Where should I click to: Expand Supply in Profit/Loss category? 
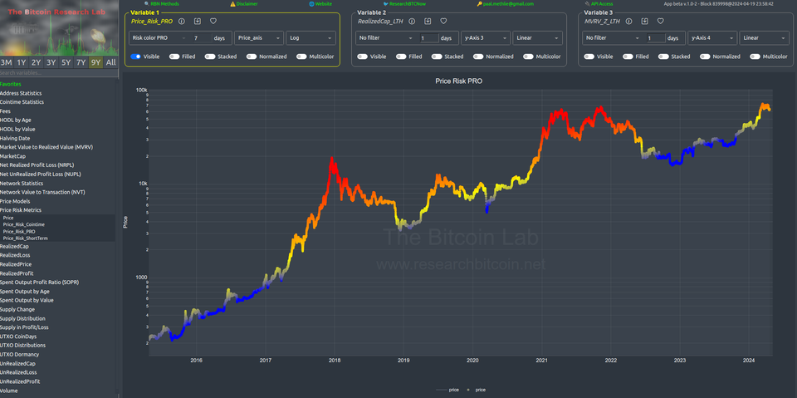[24, 327]
